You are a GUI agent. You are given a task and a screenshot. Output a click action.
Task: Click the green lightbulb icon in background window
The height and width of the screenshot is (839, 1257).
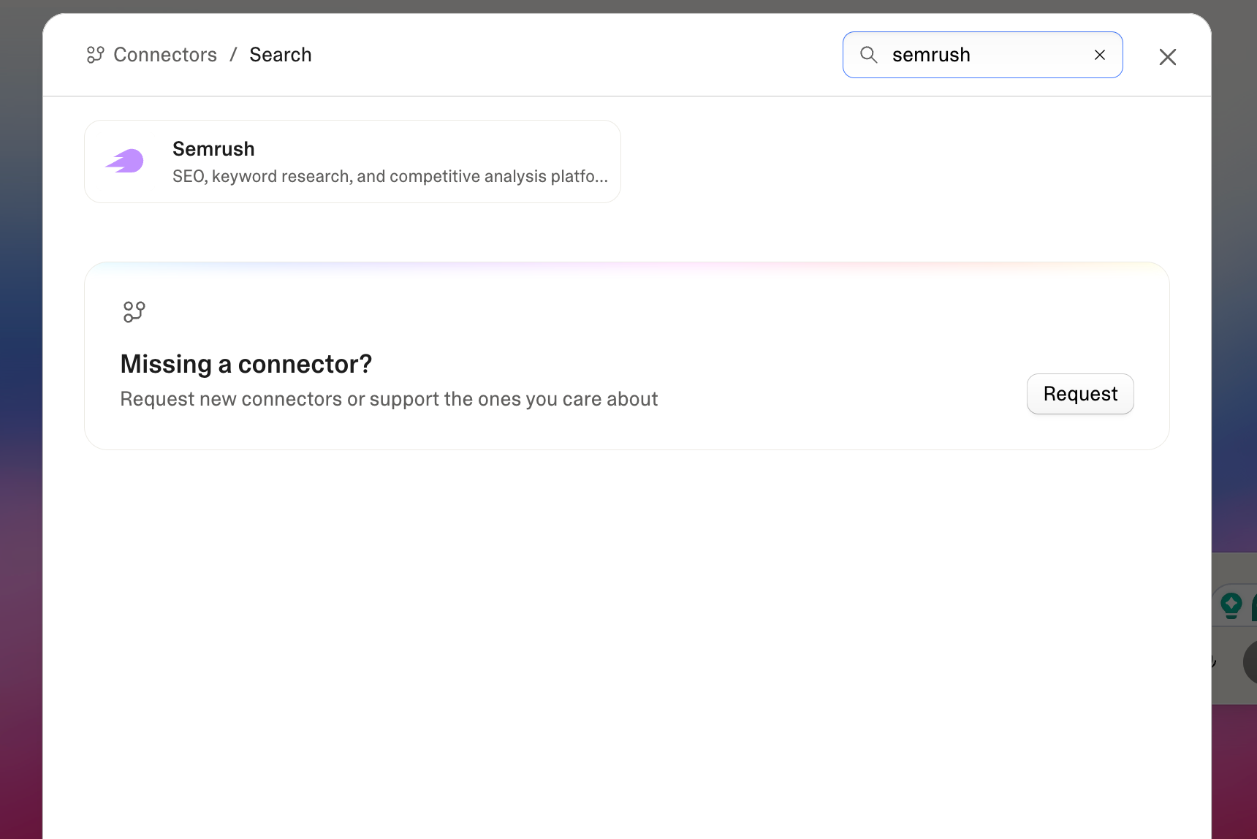[x=1231, y=605]
